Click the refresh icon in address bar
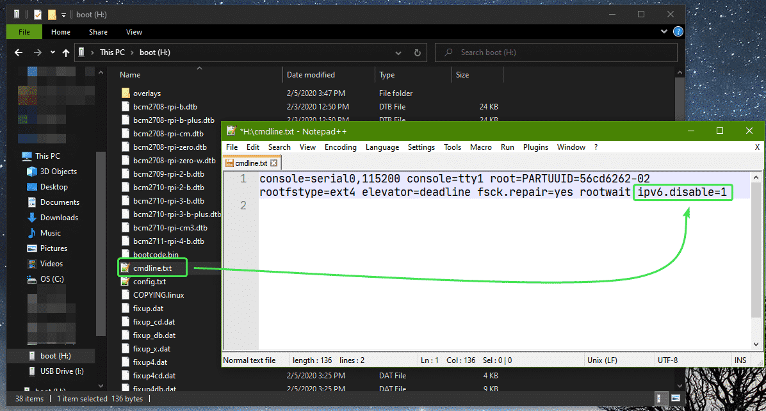 tap(417, 52)
